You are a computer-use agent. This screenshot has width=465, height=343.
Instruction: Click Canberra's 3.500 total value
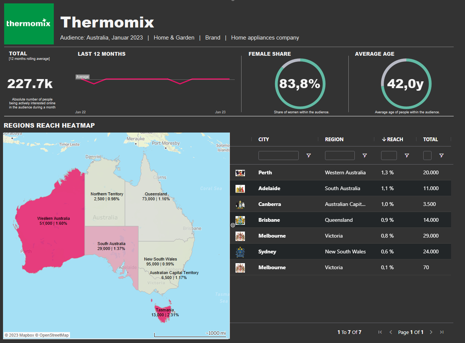tap(430, 204)
